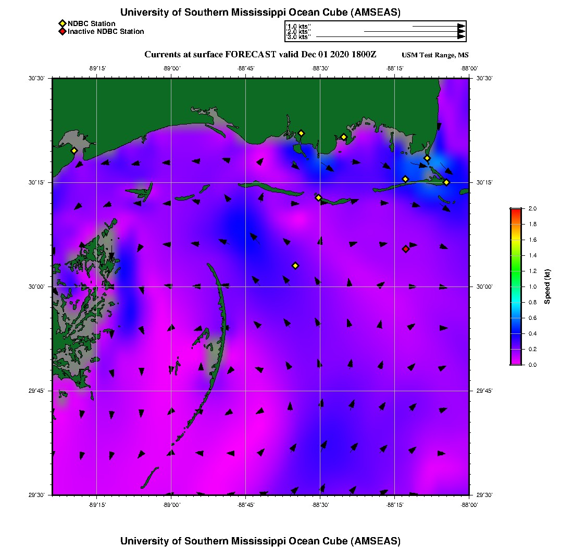
Task: Click the 1.0 kts arrow in the vector scale legend
Action: pyautogui.click(x=438, y=26)
